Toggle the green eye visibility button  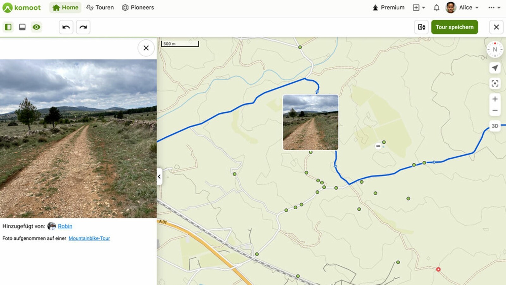(36, 27)
